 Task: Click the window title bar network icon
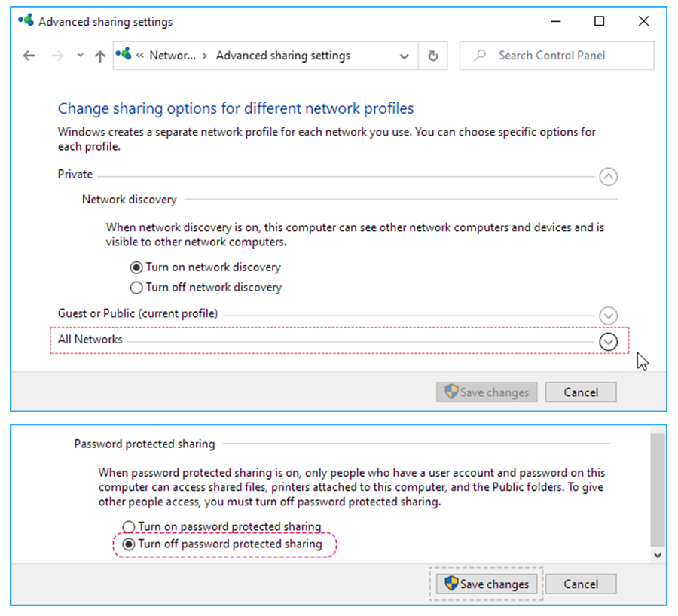click(26, 21)
